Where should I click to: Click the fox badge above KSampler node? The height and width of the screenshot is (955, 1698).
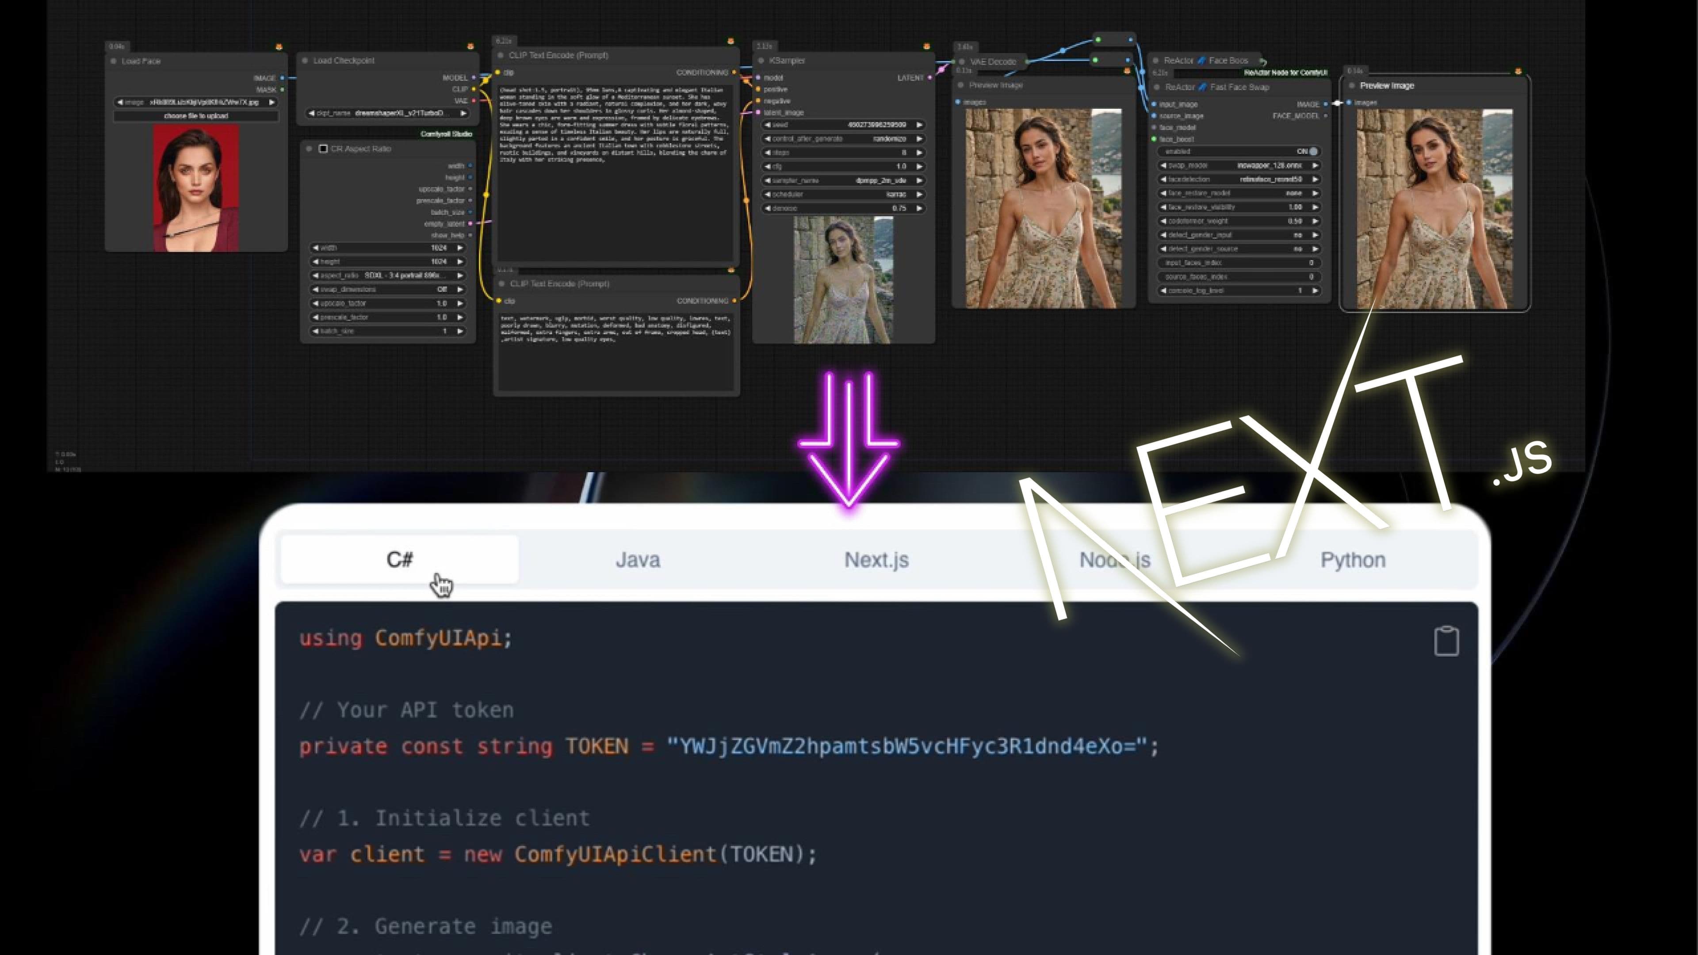point(926,47)
